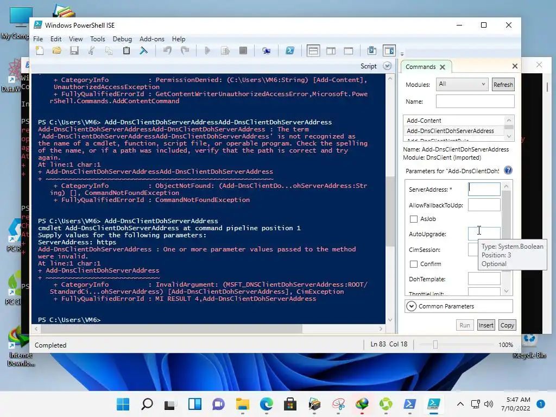Screen dimensions: 556x417
Task: Open the File menu
Action: (38, 39)
